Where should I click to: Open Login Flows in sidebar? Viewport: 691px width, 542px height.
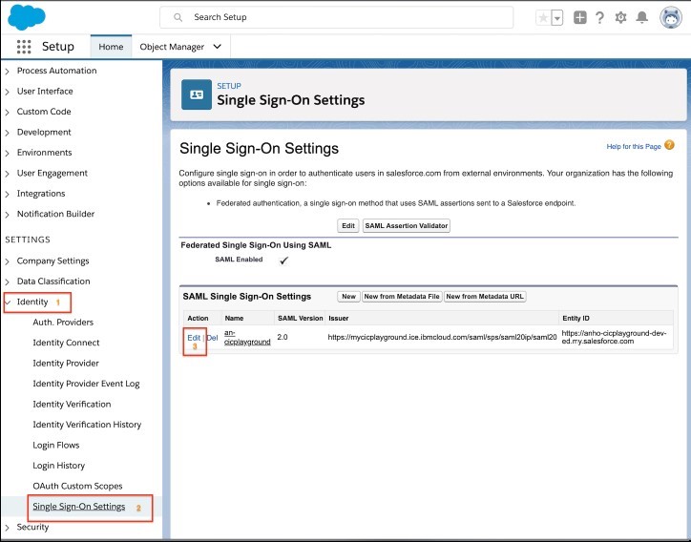coord(56,445)
